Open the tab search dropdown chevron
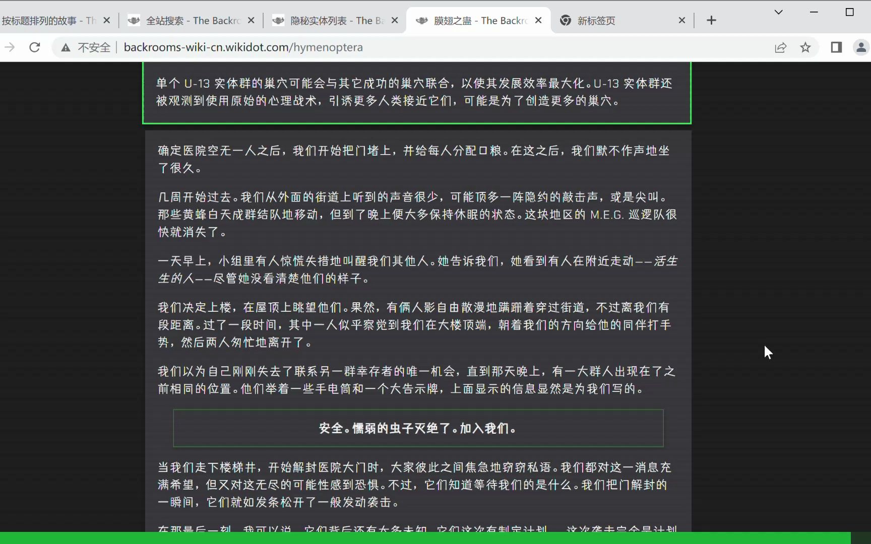 [778, 12]
